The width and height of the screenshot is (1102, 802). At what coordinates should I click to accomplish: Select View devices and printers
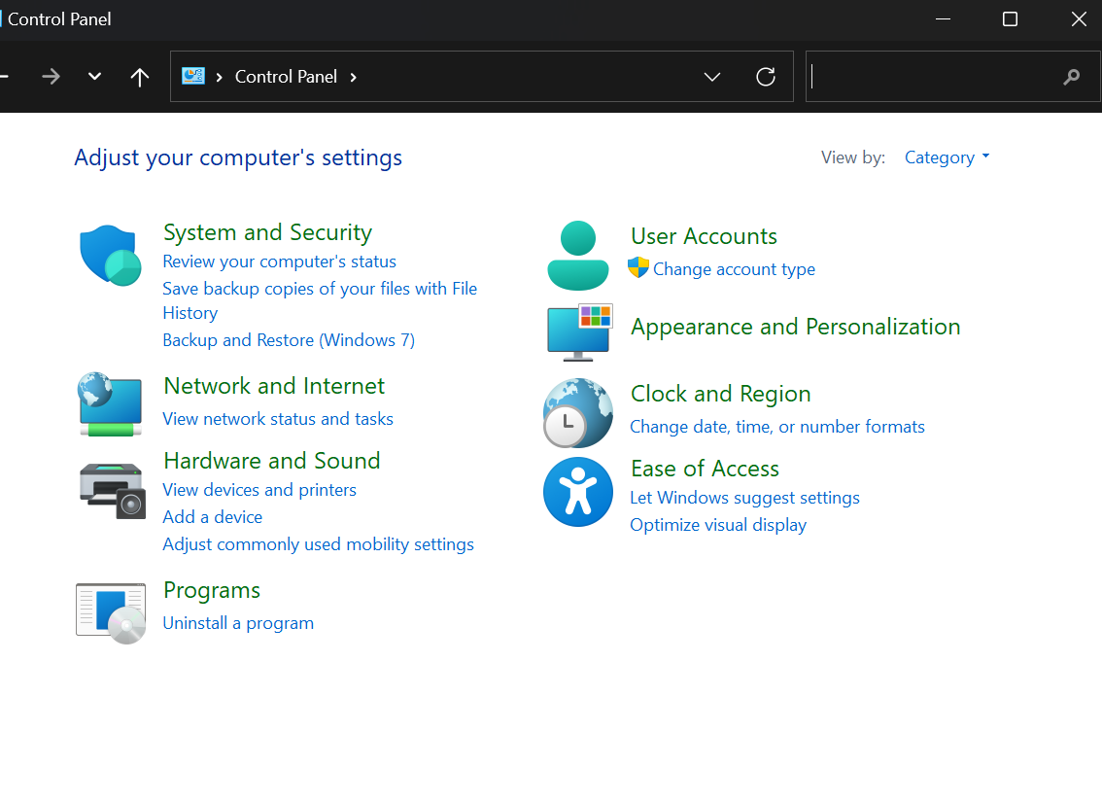(259, 490)
